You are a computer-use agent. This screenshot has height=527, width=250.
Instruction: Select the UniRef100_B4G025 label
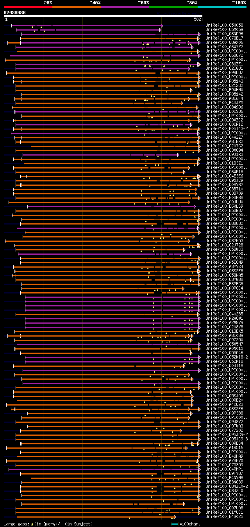point(224,516)
